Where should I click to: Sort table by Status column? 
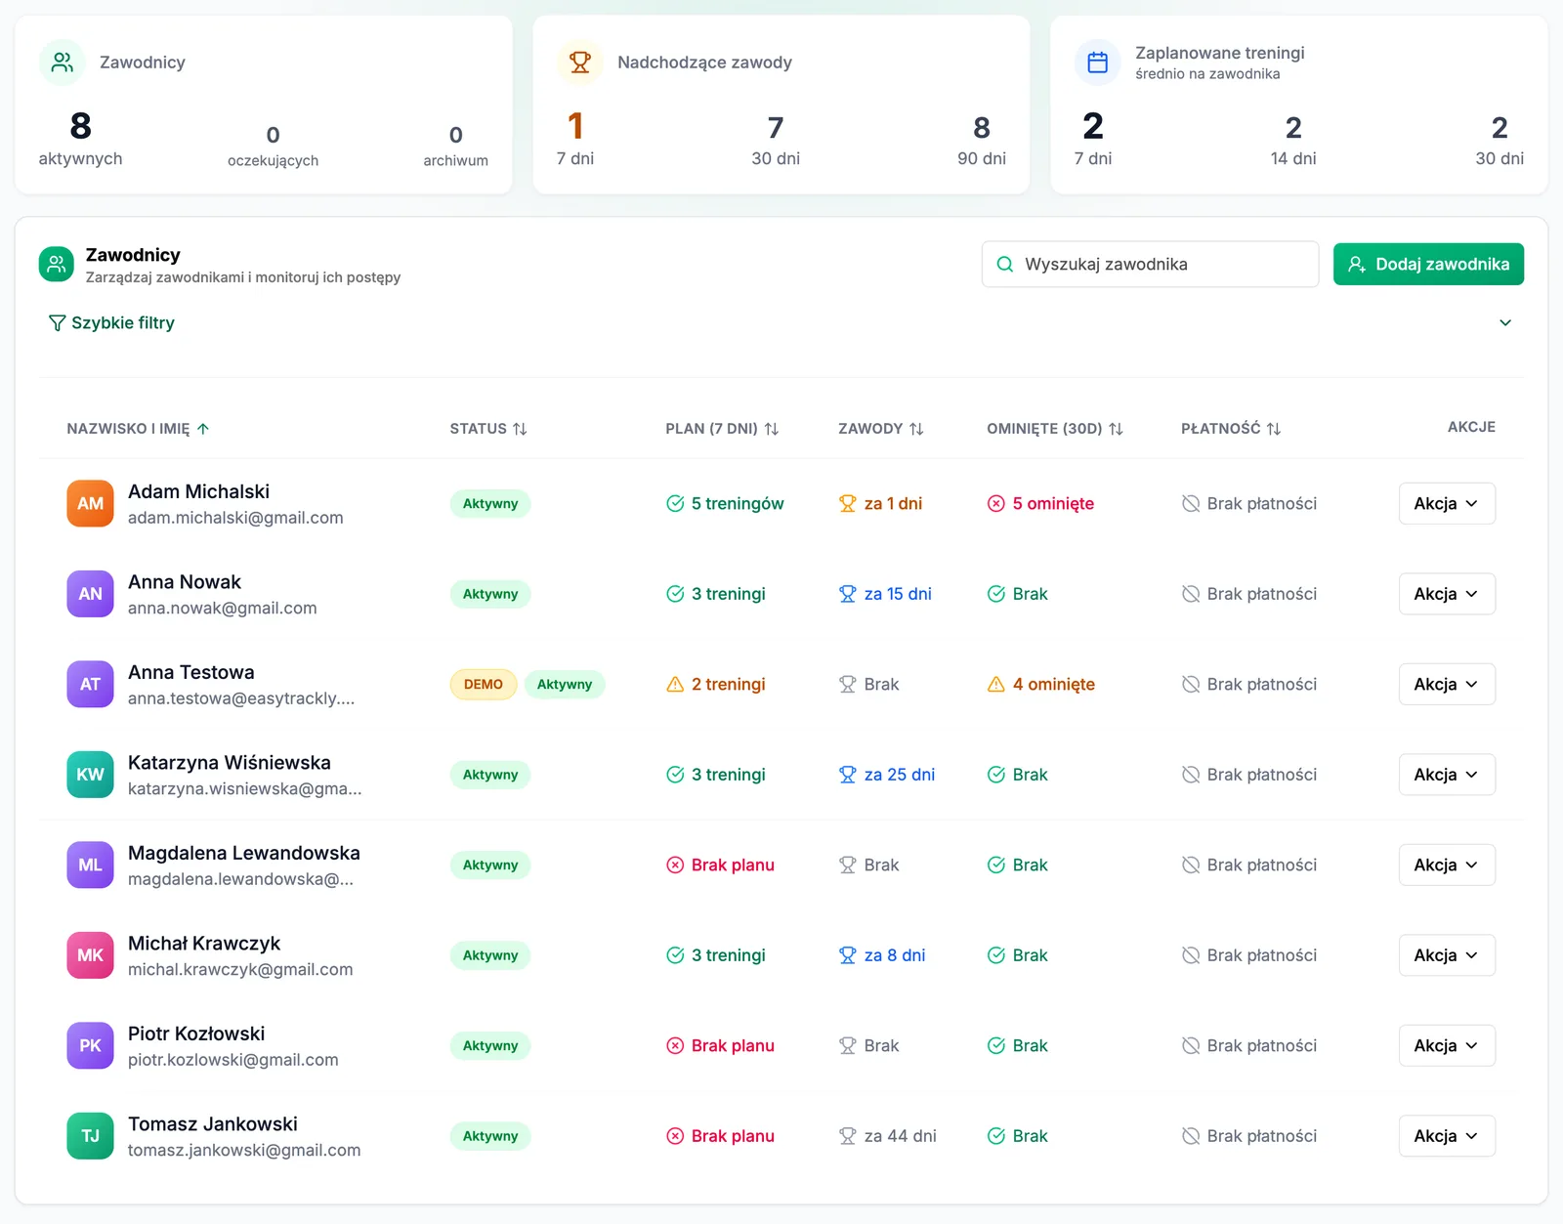pos(488,429)
